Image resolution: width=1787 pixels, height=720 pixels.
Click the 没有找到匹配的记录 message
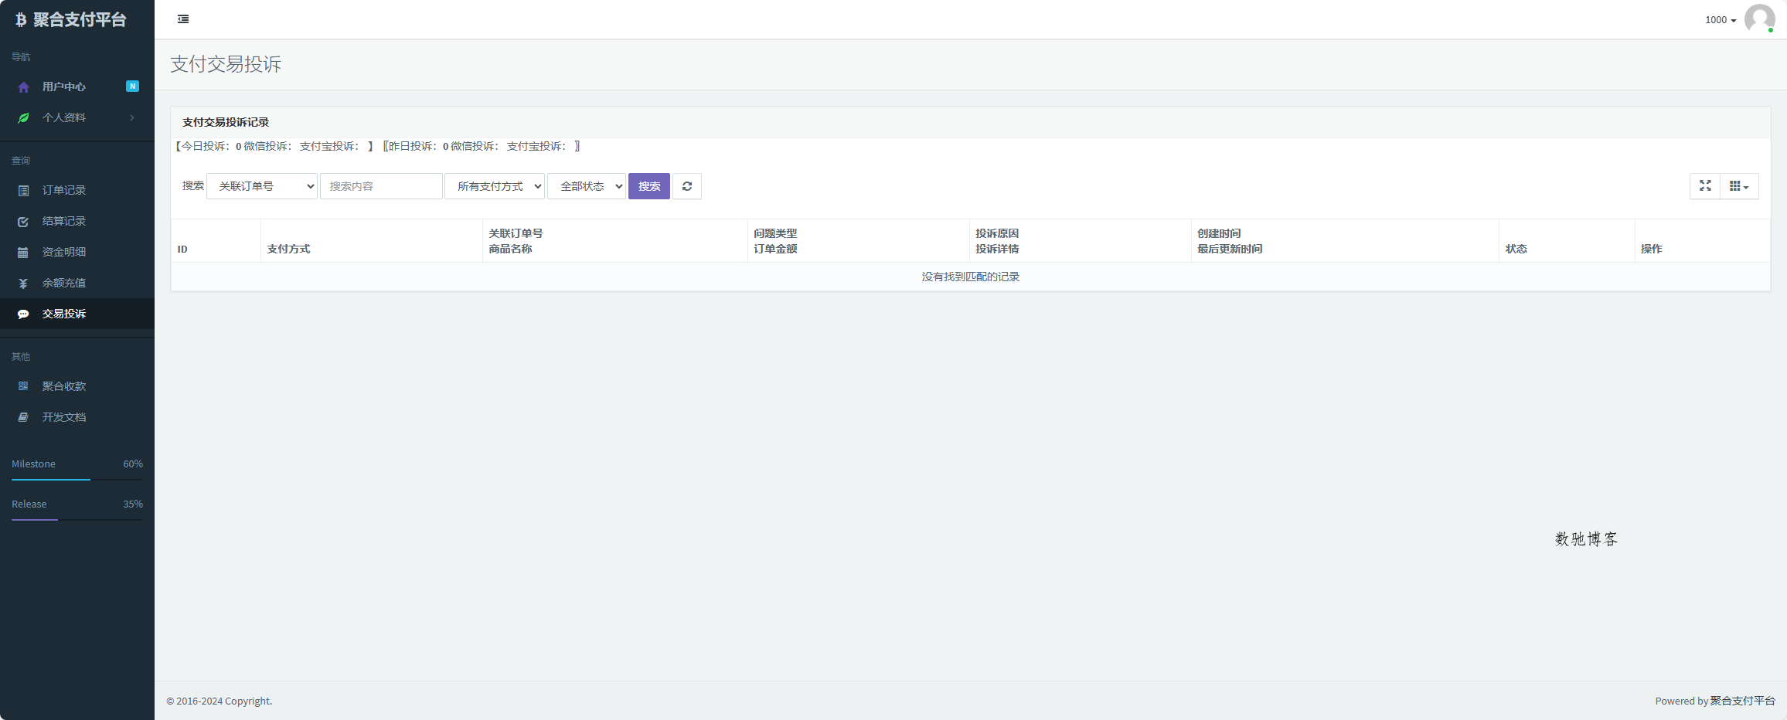coord(971,277)
